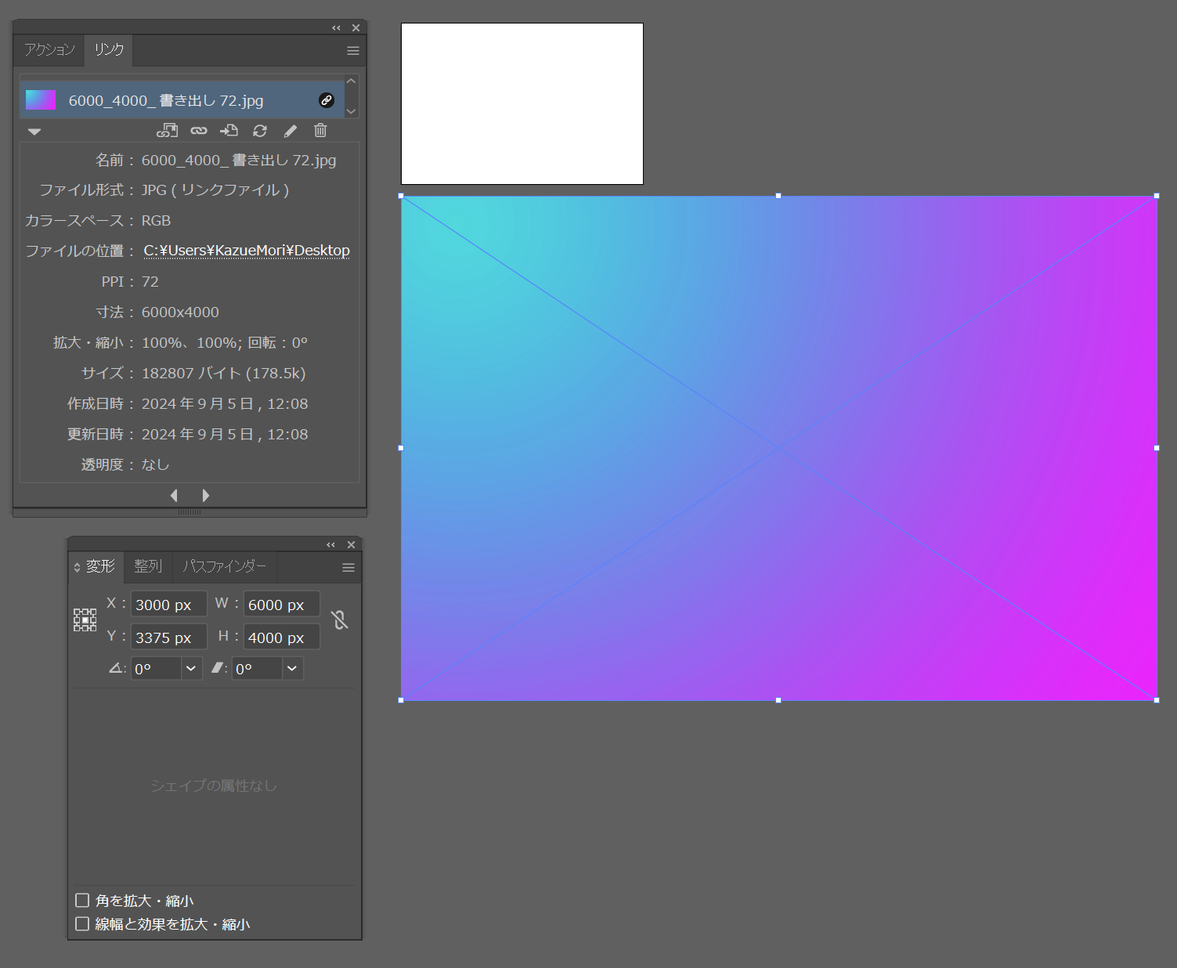Click the rotate angle icon
Viewport: 1177px width, 968px height.
click(117, 669)
